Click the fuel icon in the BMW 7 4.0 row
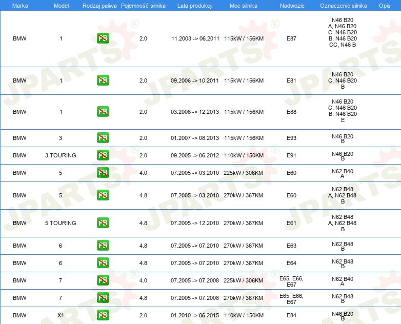Image resolution: width=401 pixels, height=324 pixels. [103, 280]
